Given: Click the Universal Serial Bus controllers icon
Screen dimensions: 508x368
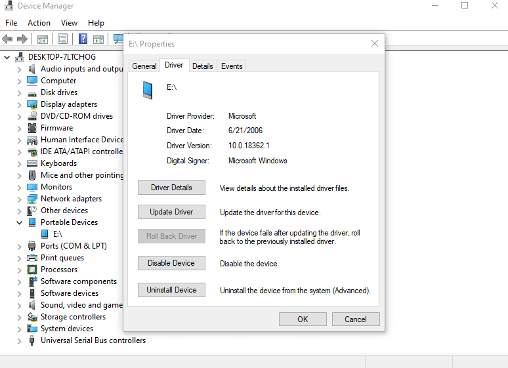Looking at the screenshot, I should (x=32, y=340).
